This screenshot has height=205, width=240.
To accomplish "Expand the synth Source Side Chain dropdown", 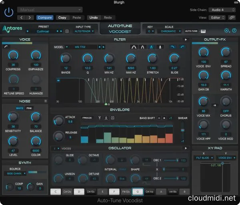I will pos(16,173).
